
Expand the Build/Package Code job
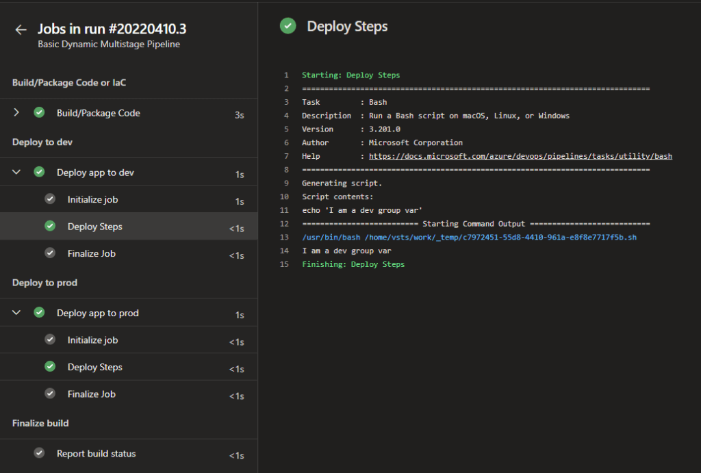pos(16,113)
